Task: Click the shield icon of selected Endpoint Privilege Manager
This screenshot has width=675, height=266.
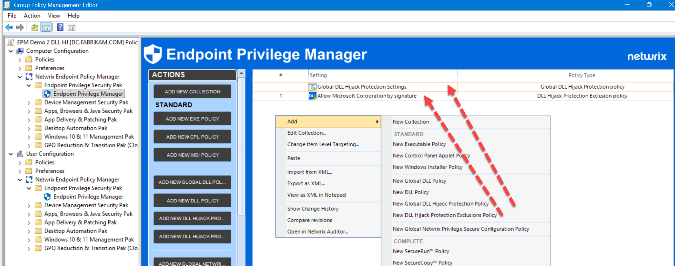Action: (47, 94)
